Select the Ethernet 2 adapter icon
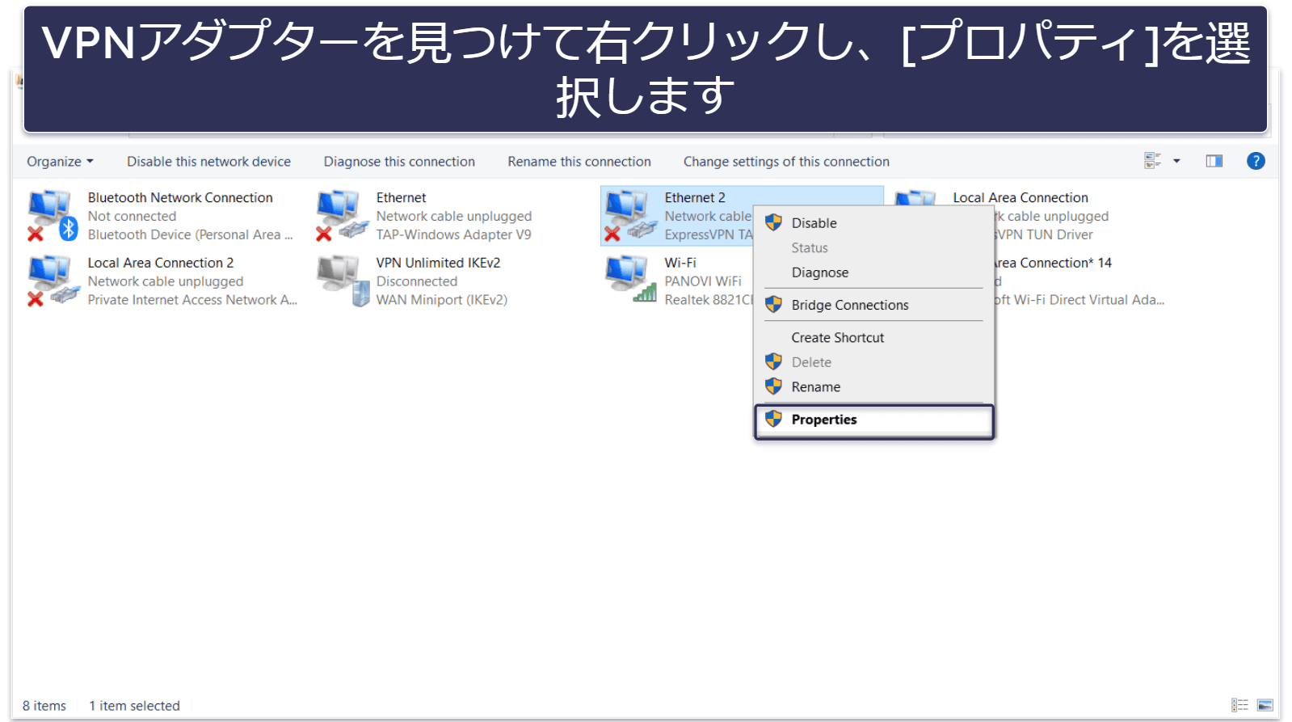 coord(630,216)
